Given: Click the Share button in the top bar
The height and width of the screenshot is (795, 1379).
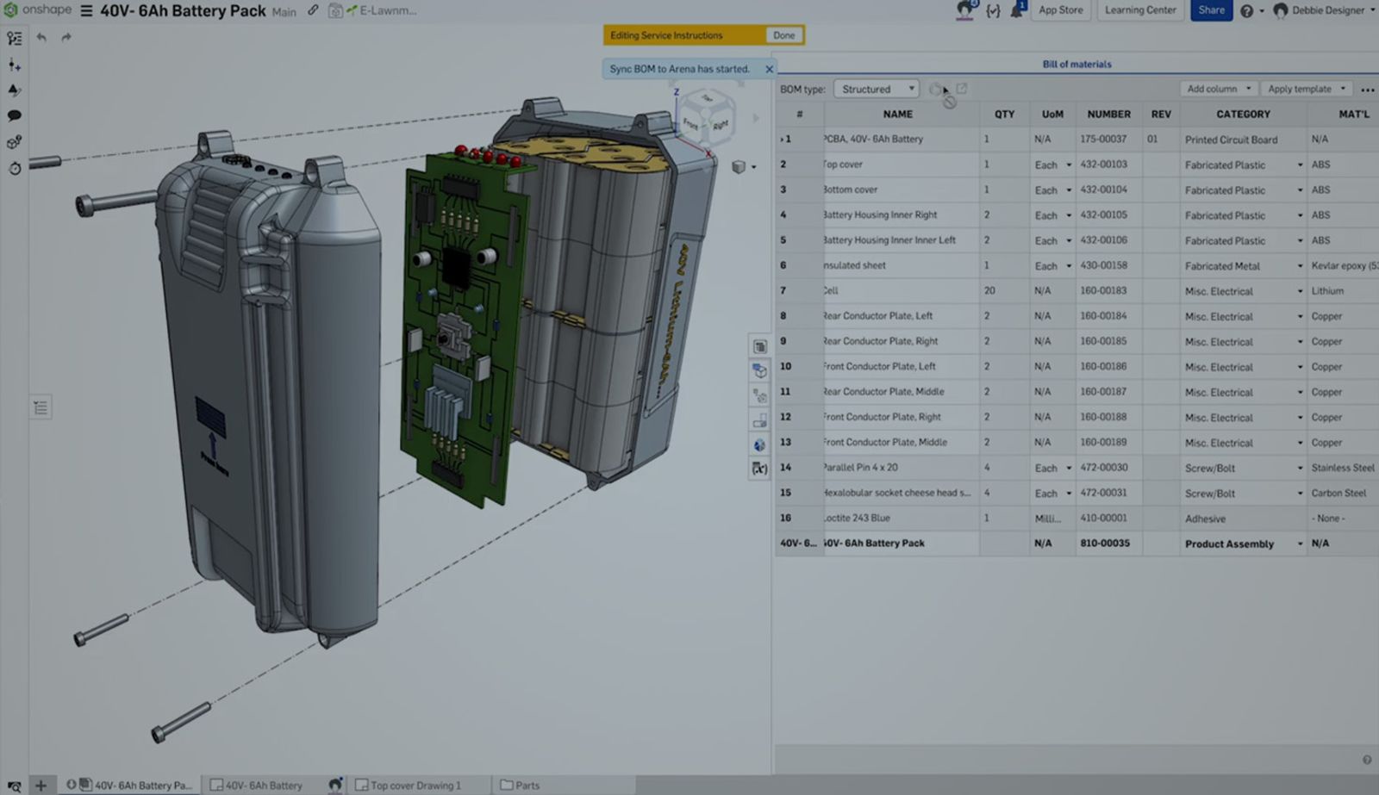Looking at the screenshot, I should click(x=1212, y=10).
